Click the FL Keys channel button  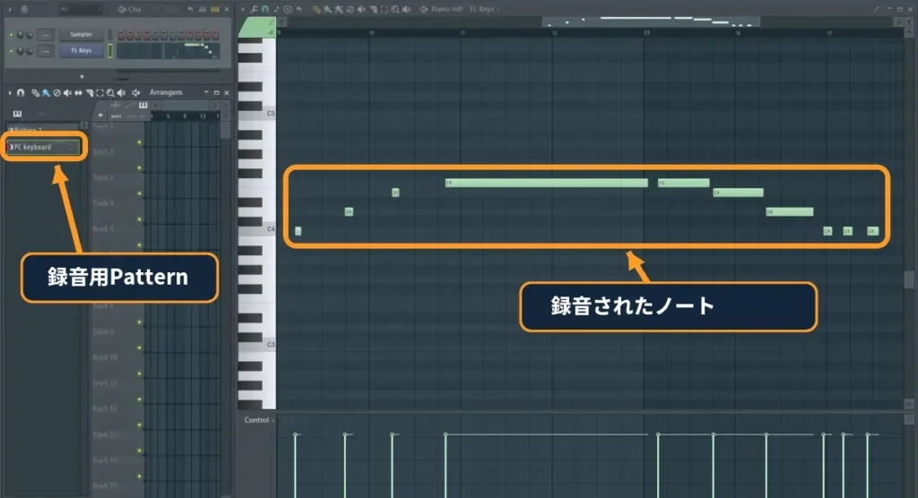pos(81,51)
